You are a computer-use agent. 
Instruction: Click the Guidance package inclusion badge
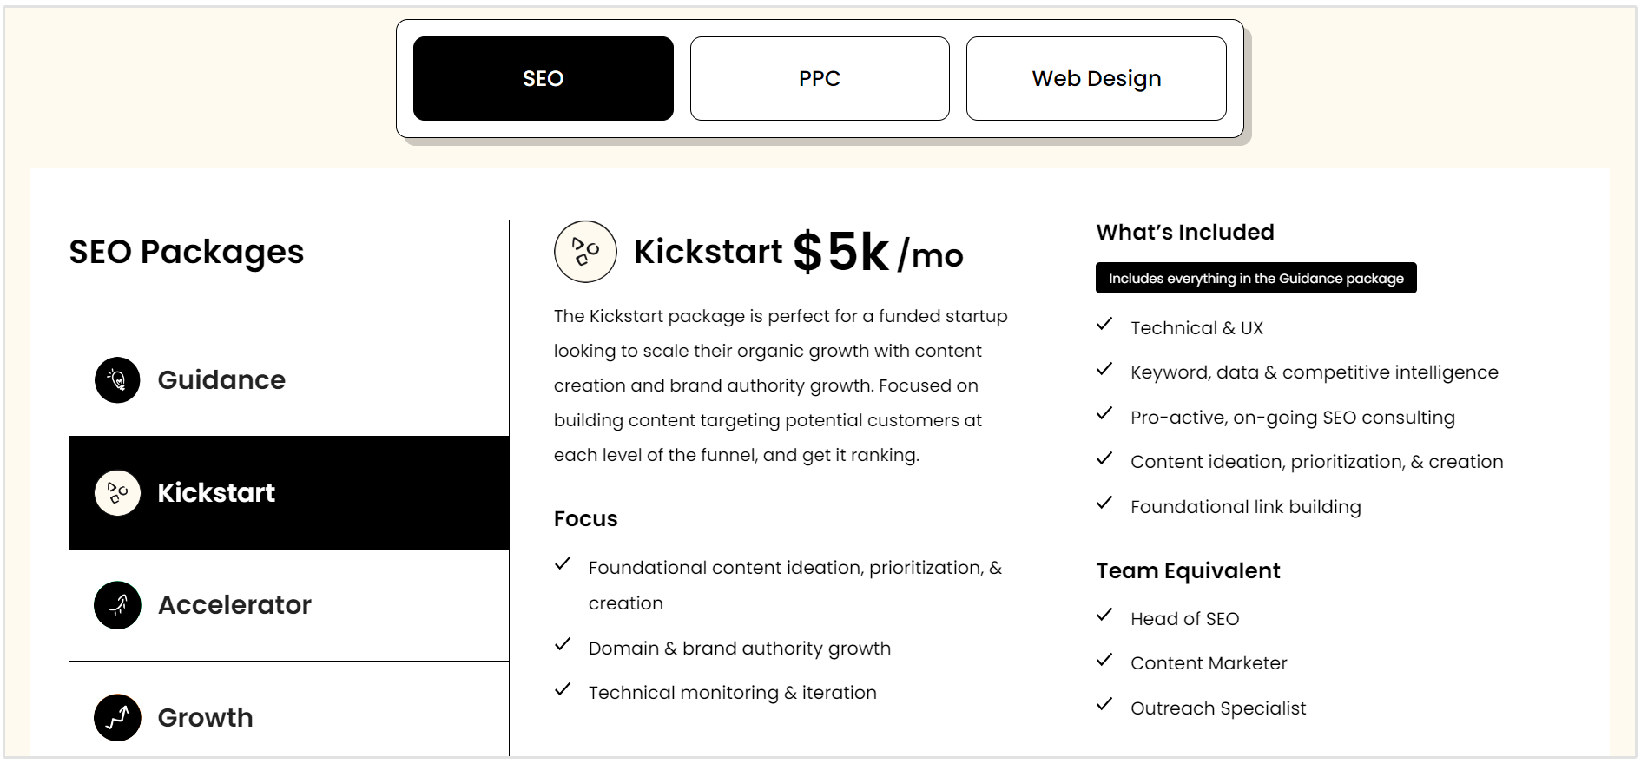point(1255,279)
